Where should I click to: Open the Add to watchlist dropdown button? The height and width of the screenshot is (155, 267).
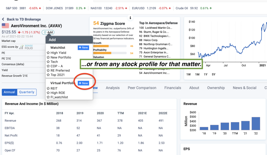coord(48,32)
